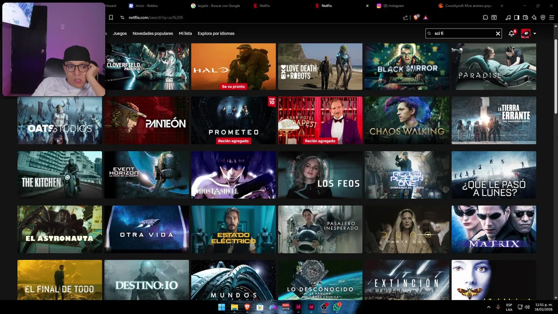
Task: Open the browser hamburger menu
Action: pyautogui.click(x=551, y=17)
